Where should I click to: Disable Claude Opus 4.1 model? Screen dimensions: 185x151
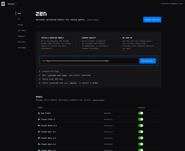[x=141, y=132]
